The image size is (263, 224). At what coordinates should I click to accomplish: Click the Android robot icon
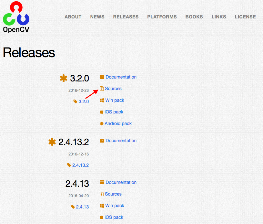(x=101, y=124)
